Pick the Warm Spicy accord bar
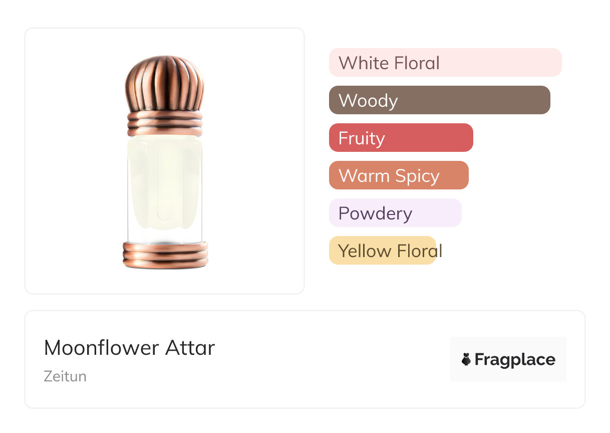 click(398, 175)
